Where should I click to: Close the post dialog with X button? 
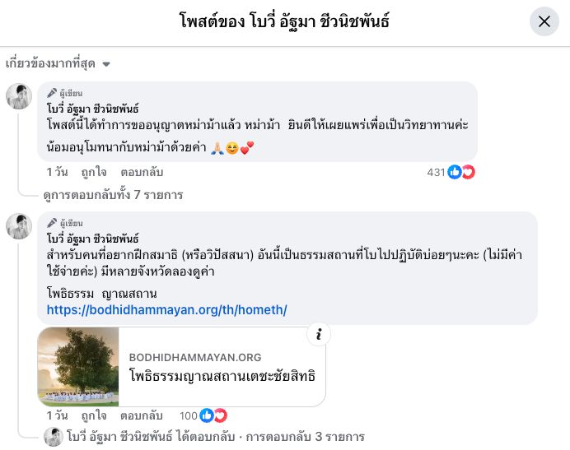544,22
